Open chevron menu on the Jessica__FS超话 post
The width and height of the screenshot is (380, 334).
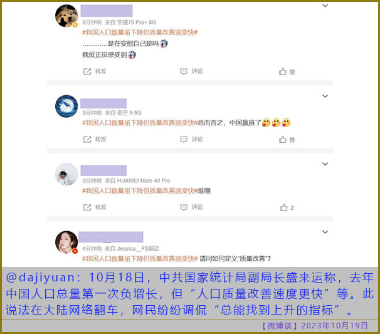325,232
